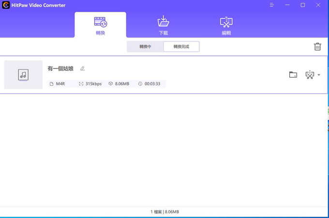The image size is (329, 218).
Task: Click the 00:03:33 duration info
Action: click(x=152, y=84)
